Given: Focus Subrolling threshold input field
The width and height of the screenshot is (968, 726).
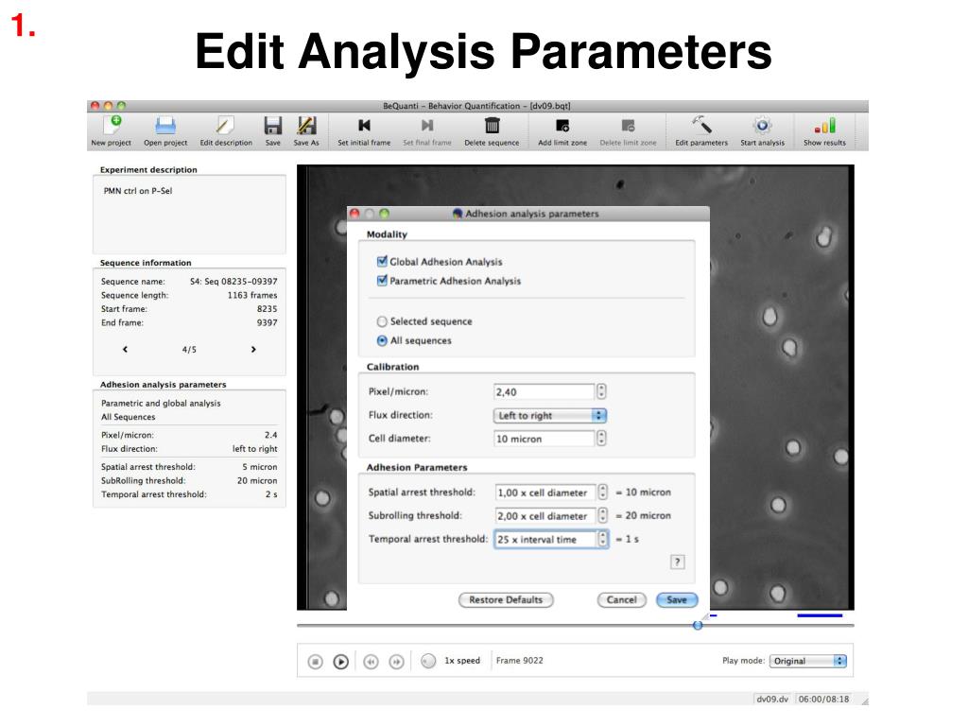Looking at the screenshot, I should (x=545, y=515).
